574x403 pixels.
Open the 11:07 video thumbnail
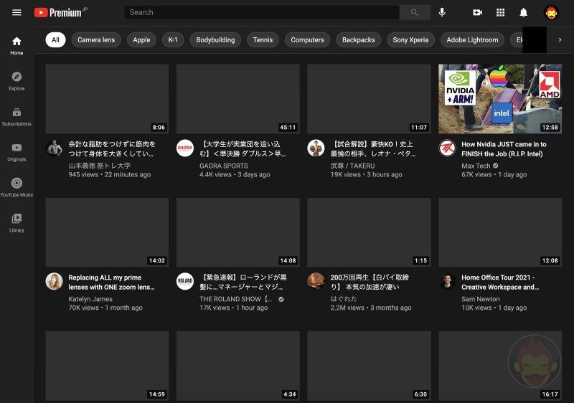point(369,99)
